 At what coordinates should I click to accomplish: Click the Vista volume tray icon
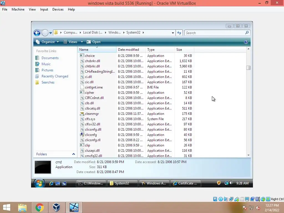tap(231, 183)
